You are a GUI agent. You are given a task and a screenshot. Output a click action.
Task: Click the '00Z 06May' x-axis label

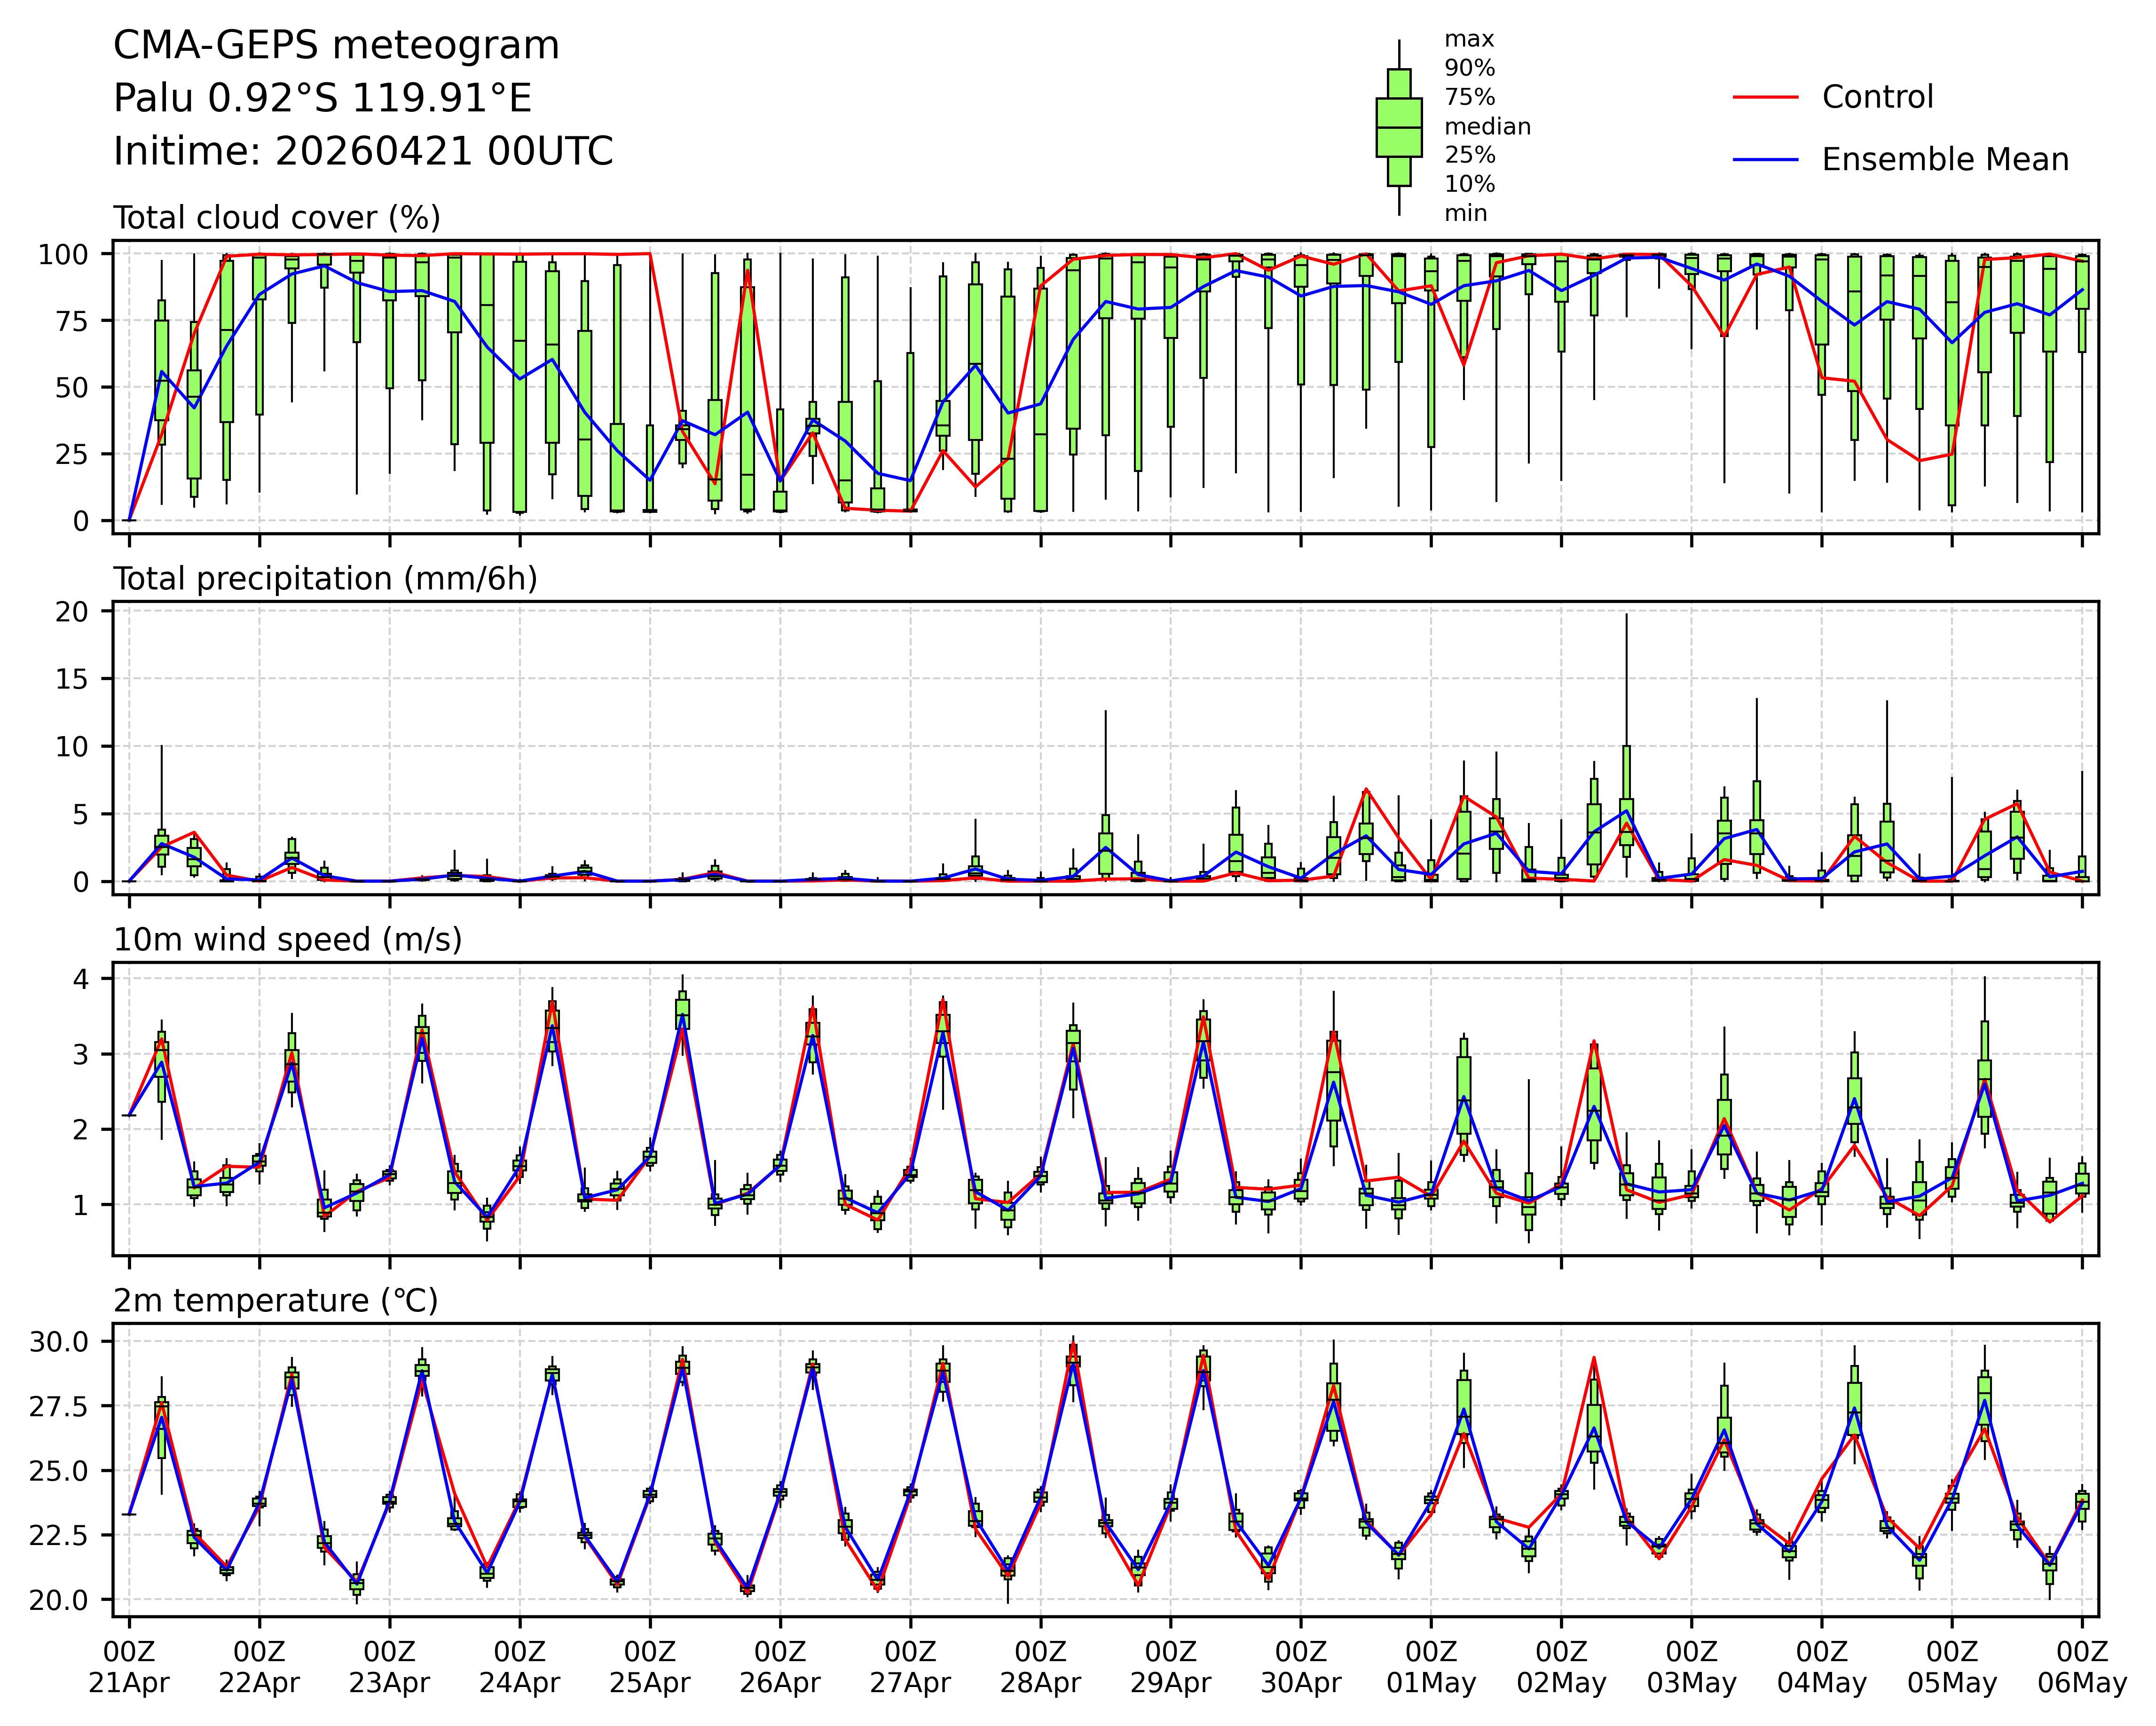click(x=2082, y=1666)
